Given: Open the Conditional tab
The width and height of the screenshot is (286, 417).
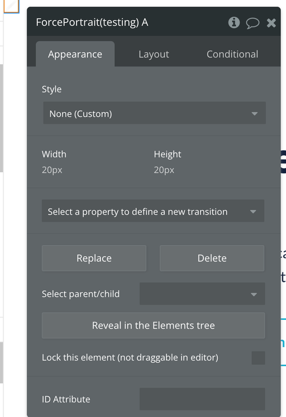Looking at the screenshot, I should (232, 54).
